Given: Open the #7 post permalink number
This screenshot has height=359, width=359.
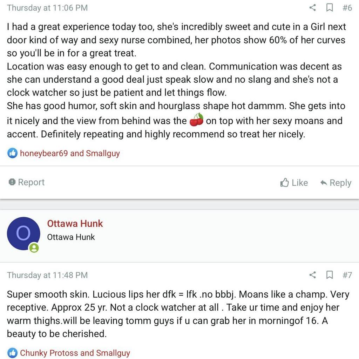Looking at the screenshot, I should coord(347,275).
